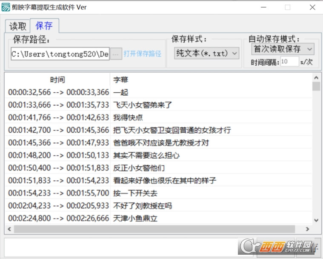Click timestamp 00:01:33,666 --> 00:01:35,733
323x259 pixels.
pyautogui.click(x=58, y=105)
